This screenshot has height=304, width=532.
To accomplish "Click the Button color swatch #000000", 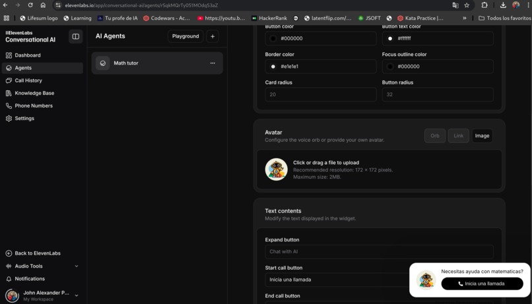I will [273, 38].
